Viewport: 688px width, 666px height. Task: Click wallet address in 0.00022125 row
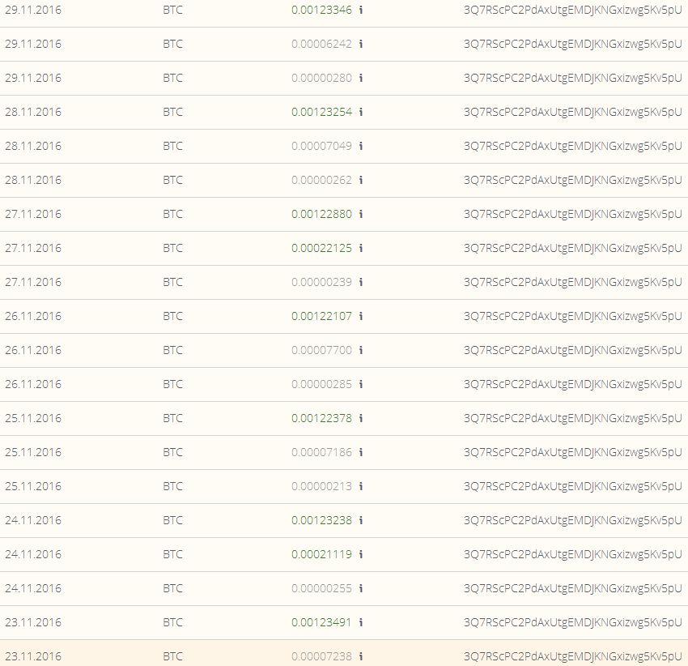(x=572, y=249)
